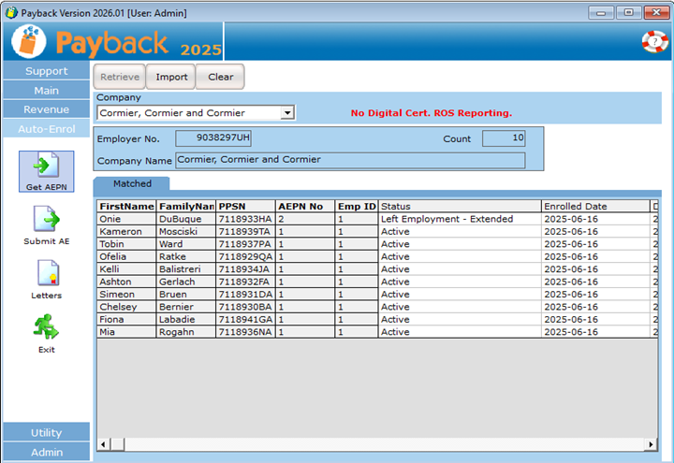Open the Submit AE icon
The width and height of the screenshot is (674, 463).
point(46,221)
